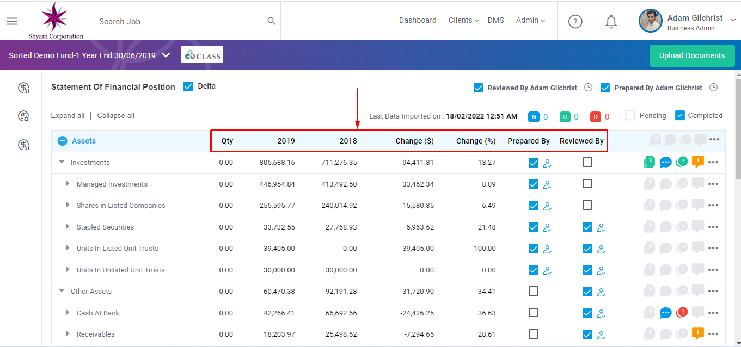The height and width of the screenshot is (347, 741).
Task: Toggle the Delta checkbox
Action: tap(188, 86)
